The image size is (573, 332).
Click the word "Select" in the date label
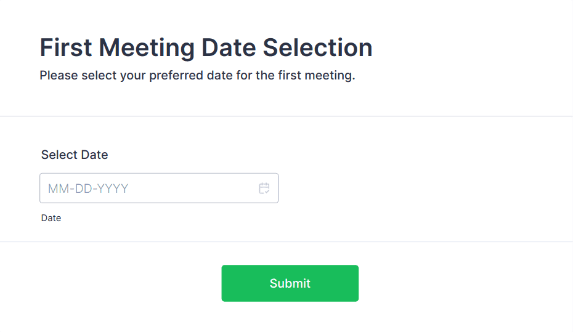pyautogui.click(x=58, y=155)
